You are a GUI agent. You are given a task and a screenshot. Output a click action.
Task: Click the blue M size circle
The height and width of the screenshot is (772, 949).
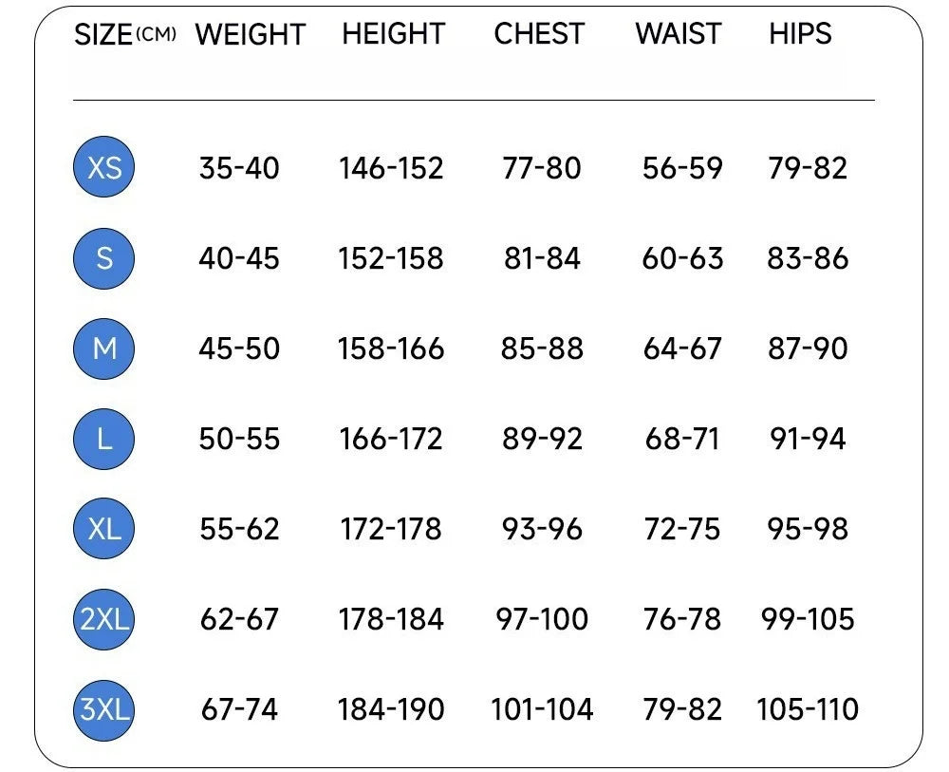[x=104, y=348]
